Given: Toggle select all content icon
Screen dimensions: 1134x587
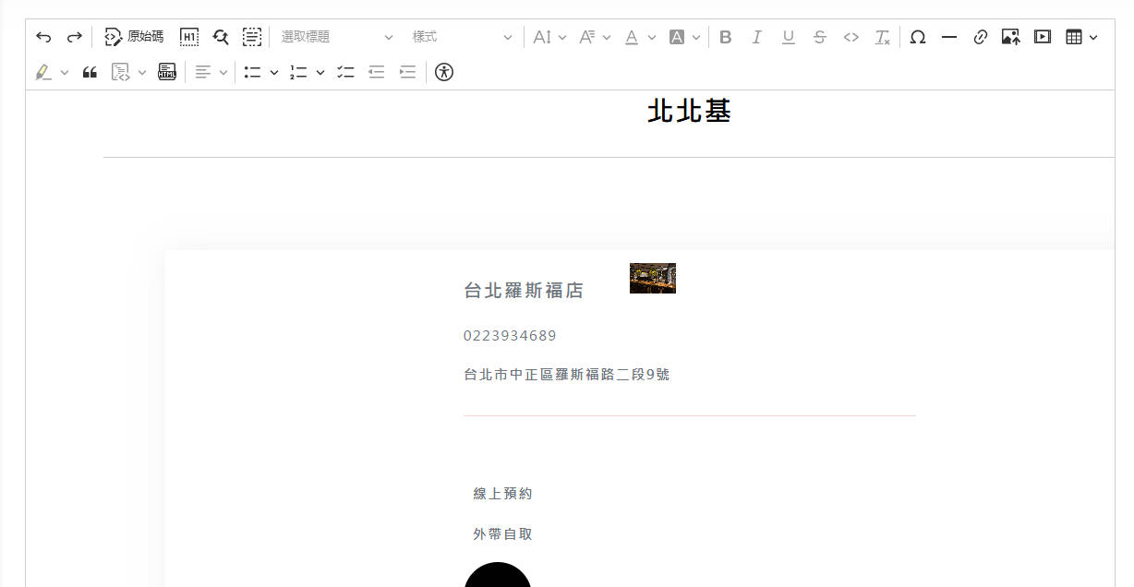Looking at the screenshot, I should (x=252, y=37).
